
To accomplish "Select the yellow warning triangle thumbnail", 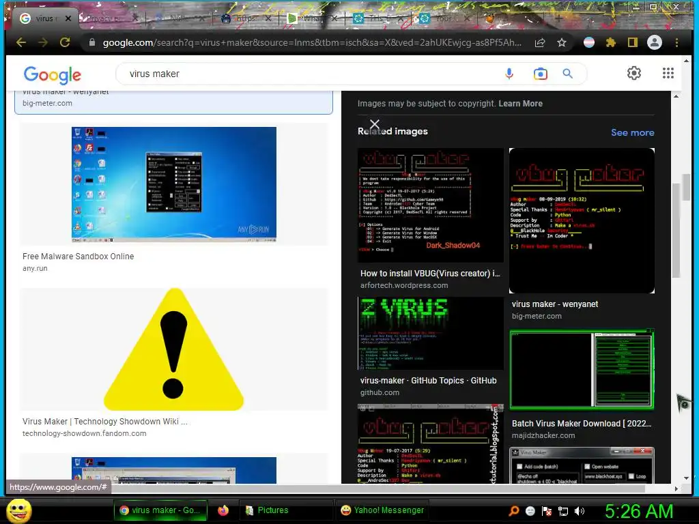I will tap(174, 349).
